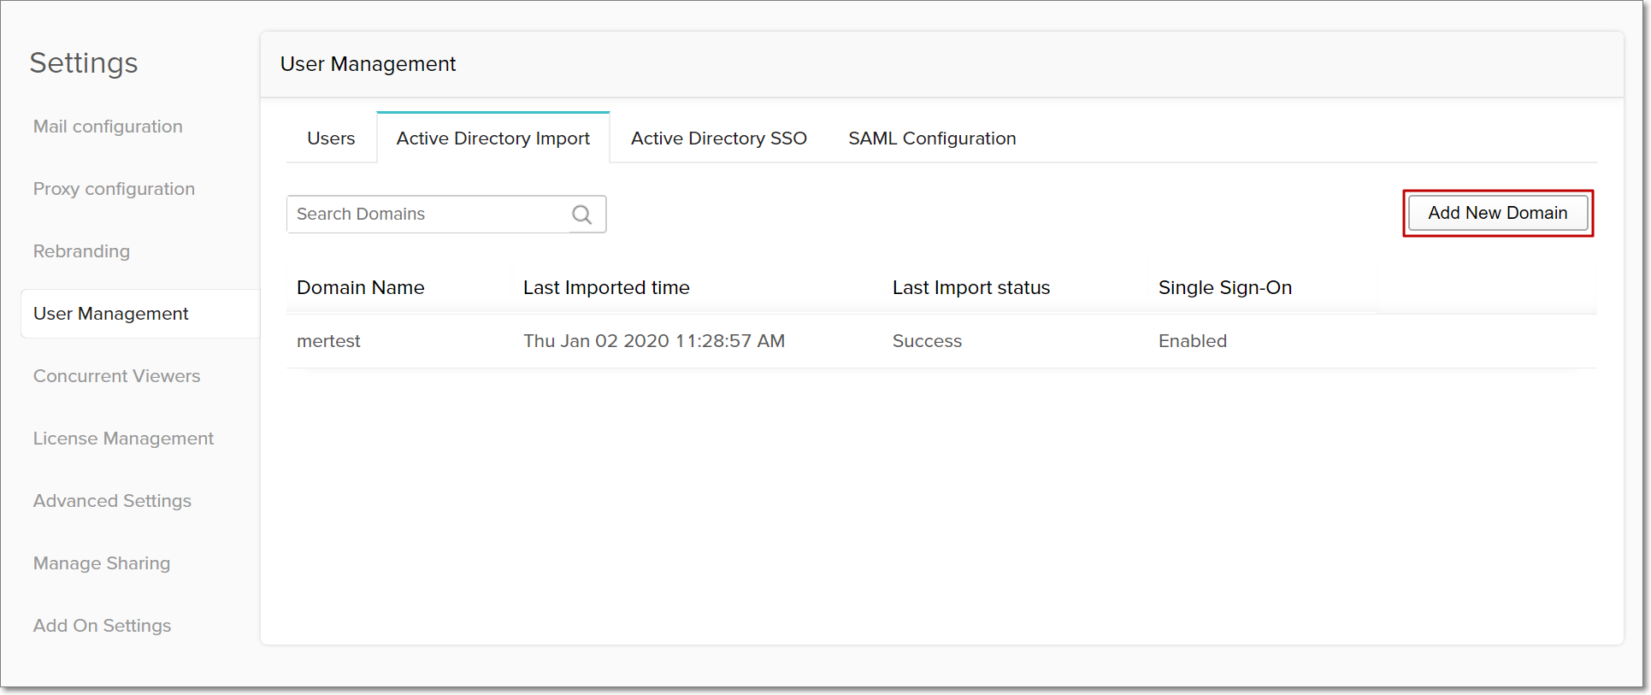The height and width of the screenshot is (695, 1651).
Task: Open the Active Directory SSO tab
Action: [718, 138]
